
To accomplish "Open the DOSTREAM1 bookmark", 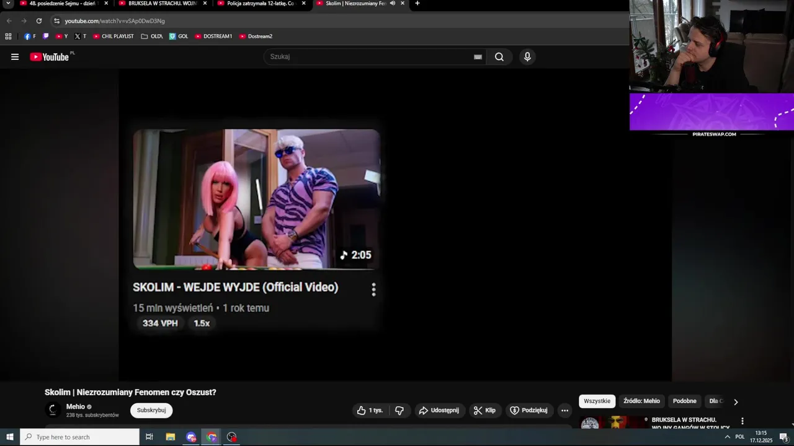I will 213,37.
